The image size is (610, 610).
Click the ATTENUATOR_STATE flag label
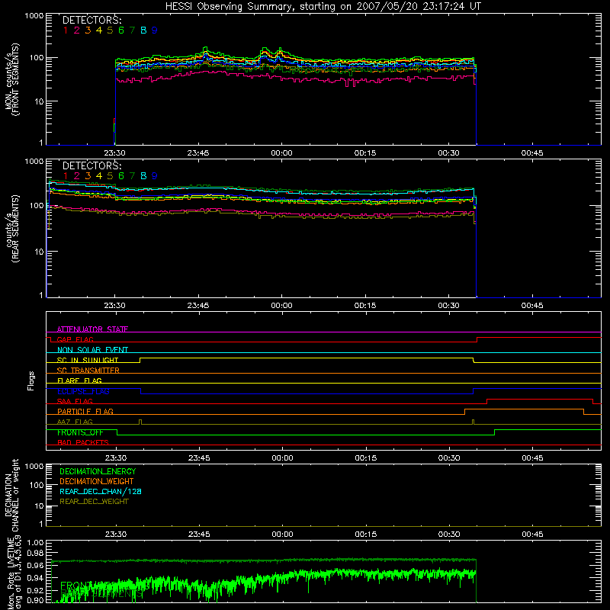(x=92, y=329)
